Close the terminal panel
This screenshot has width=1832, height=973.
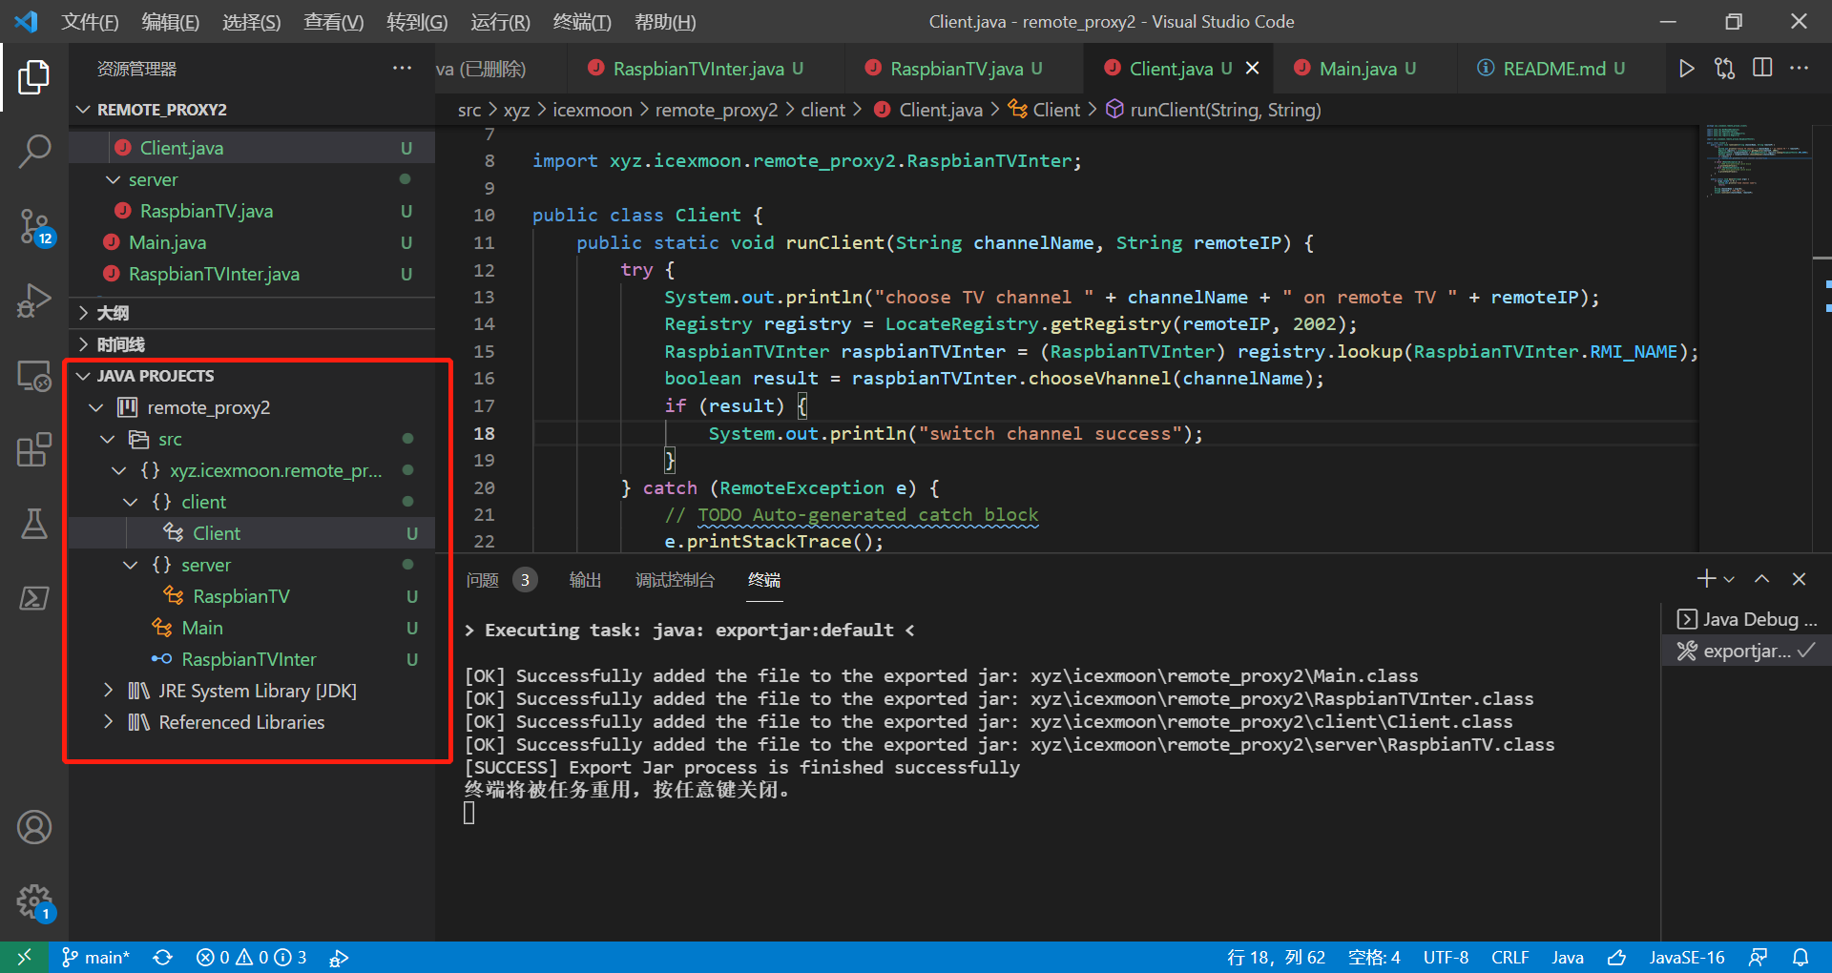coord(1799,579)
